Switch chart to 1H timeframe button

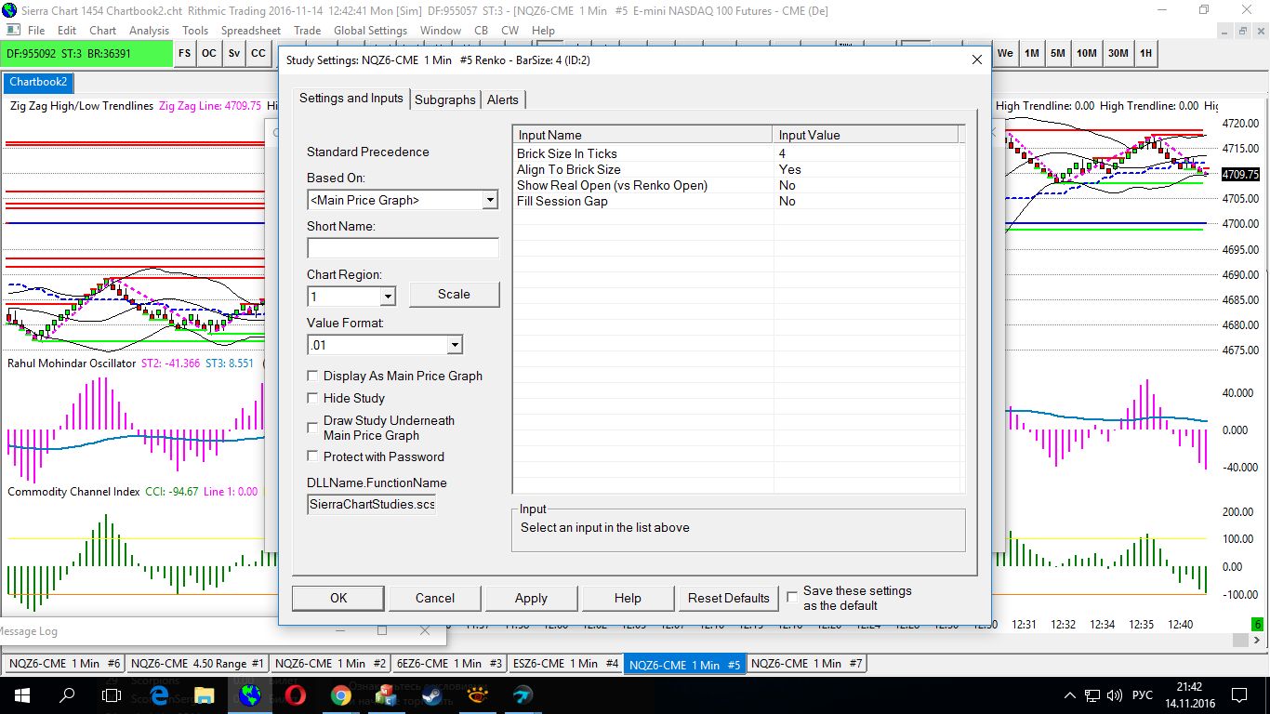click(x=1146, y=53)
